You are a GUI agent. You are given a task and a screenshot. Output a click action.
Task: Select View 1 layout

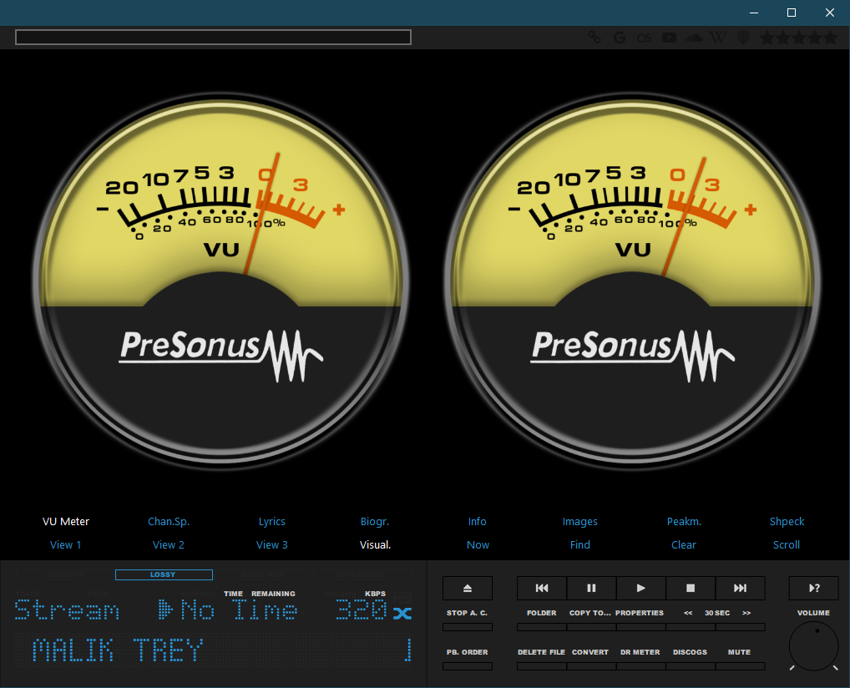[x=66, y=545]
